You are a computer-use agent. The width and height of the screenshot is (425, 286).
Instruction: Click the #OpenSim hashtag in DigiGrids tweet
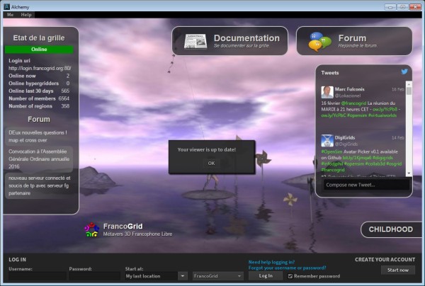pos(331,151)
